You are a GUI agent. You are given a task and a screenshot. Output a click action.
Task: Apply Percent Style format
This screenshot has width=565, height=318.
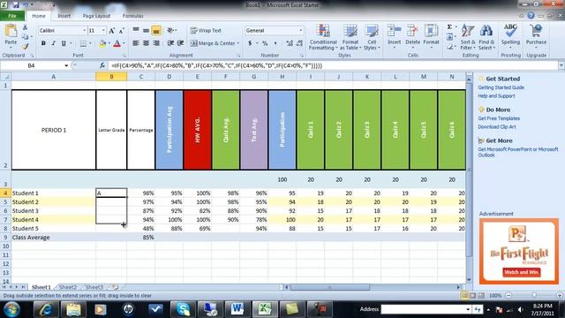tap(265, 43)
